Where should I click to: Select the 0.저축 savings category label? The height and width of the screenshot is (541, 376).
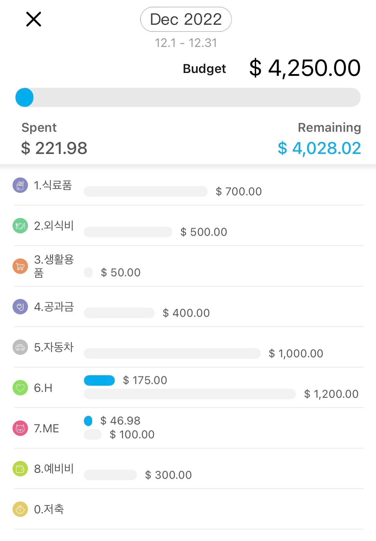(49, 509)
